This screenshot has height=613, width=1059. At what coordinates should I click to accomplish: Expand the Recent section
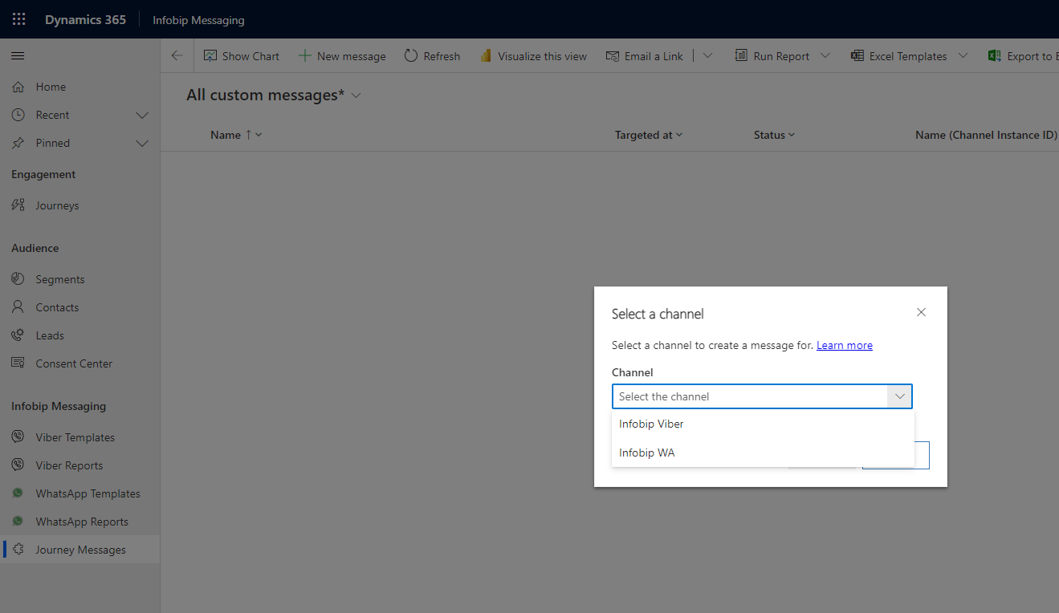pyautogui.click(x=142, y=115)
